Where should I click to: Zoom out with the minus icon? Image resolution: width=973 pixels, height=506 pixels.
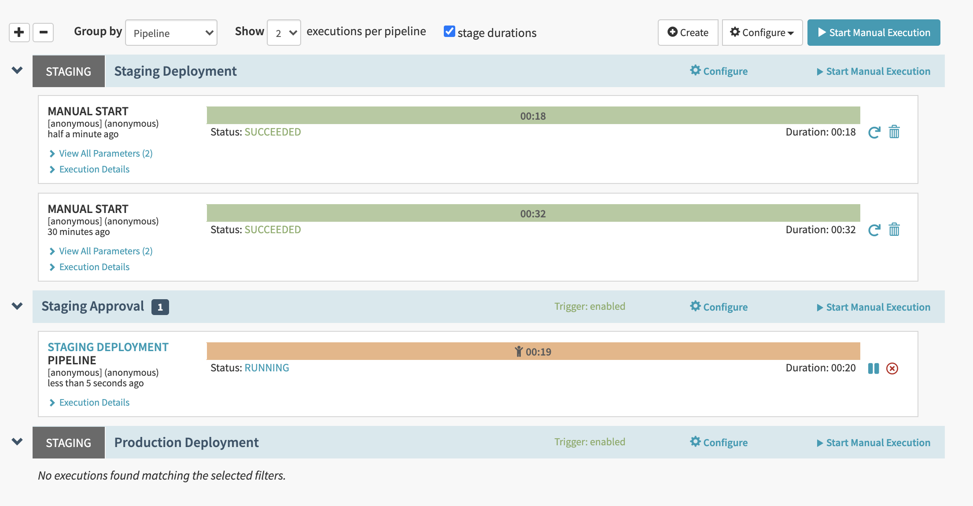click(x=43, y=32)
